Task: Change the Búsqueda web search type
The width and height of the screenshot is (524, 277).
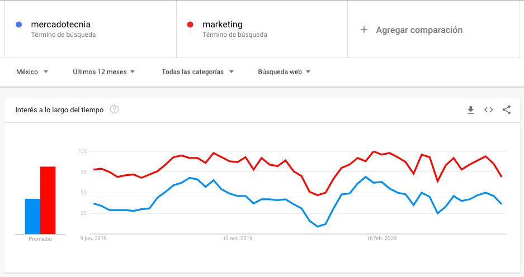Action: [284, 72]
